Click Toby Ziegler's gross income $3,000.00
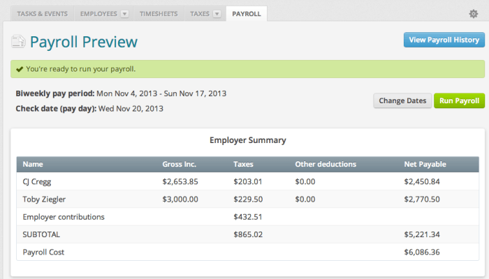The height and width of the screenshot is (279, 489). 180,199
